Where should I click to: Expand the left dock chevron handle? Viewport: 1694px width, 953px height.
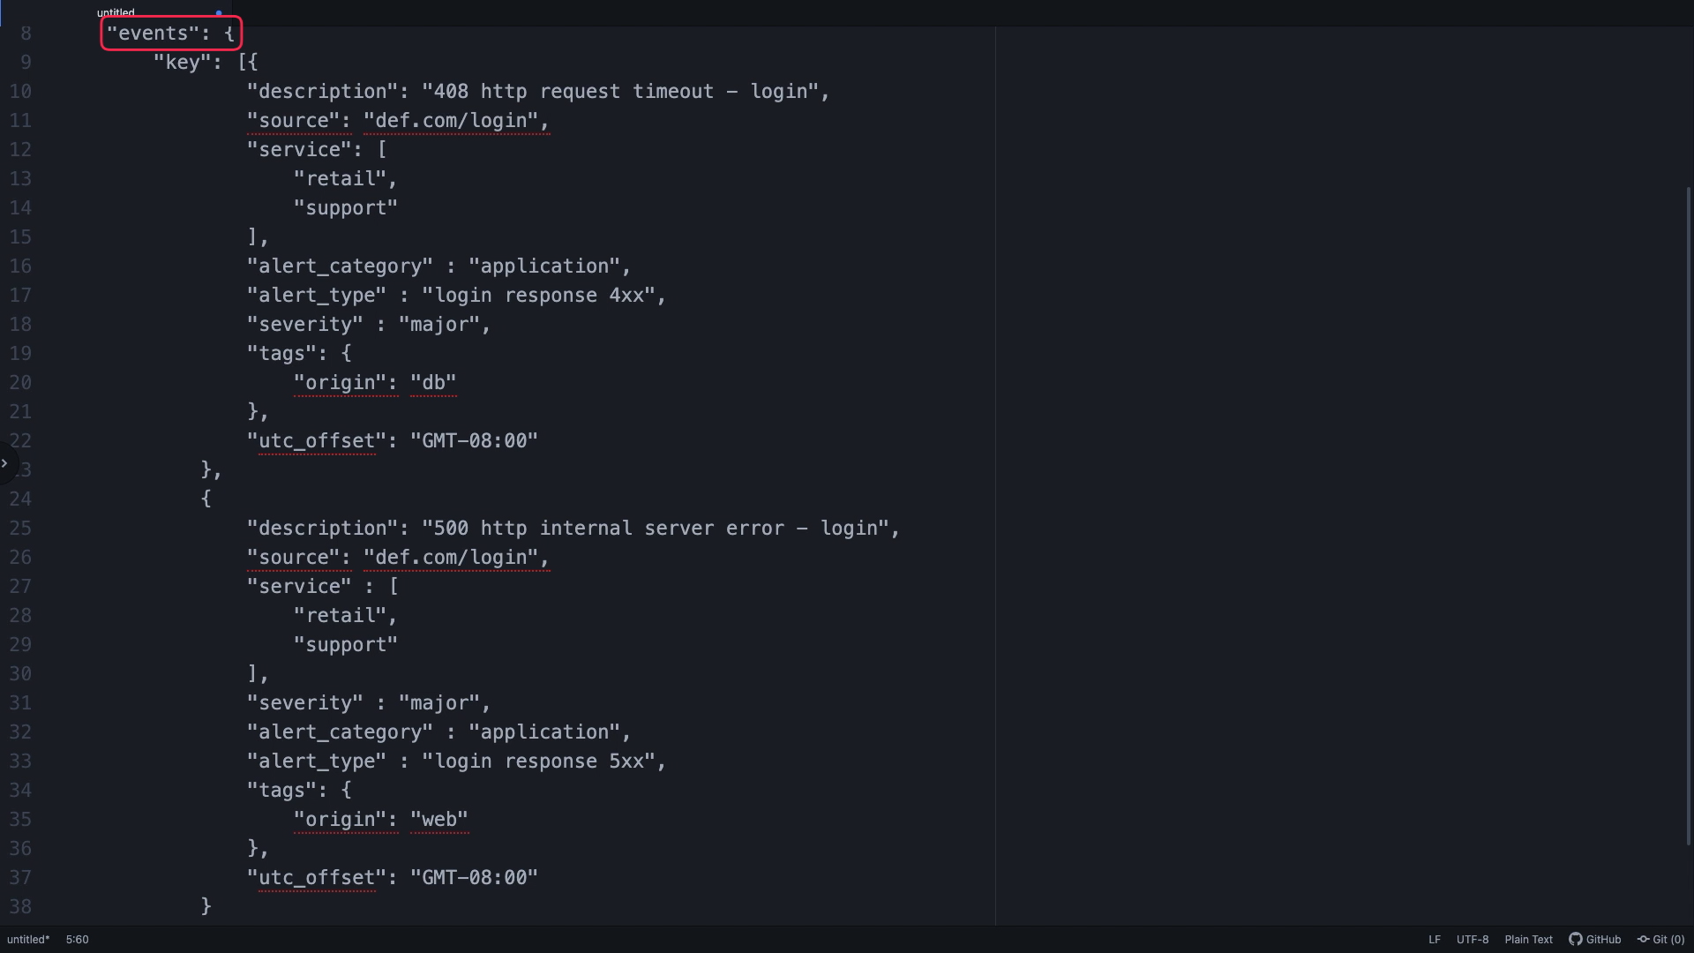click(5, 463)
